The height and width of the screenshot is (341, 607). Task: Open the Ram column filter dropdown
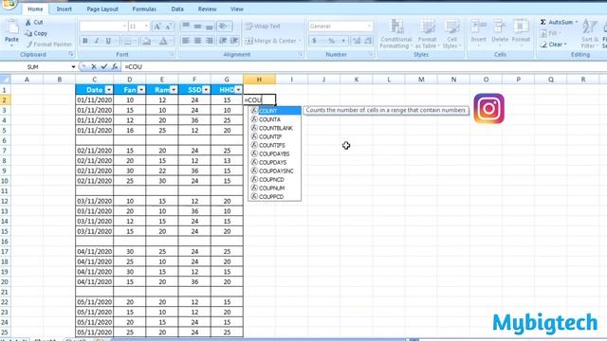pos(174,90)
